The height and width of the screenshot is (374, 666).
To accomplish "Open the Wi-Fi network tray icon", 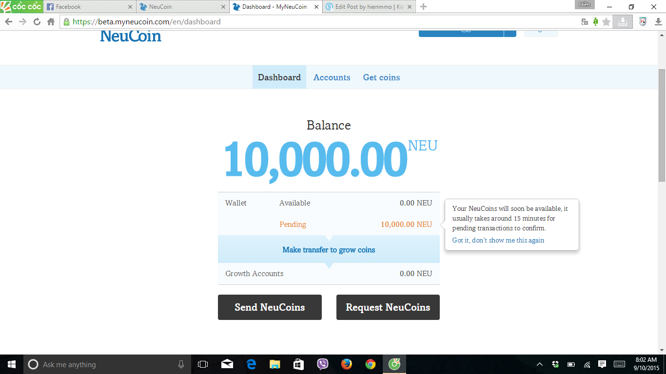I will pyautogui.click(x=587, y=364).
